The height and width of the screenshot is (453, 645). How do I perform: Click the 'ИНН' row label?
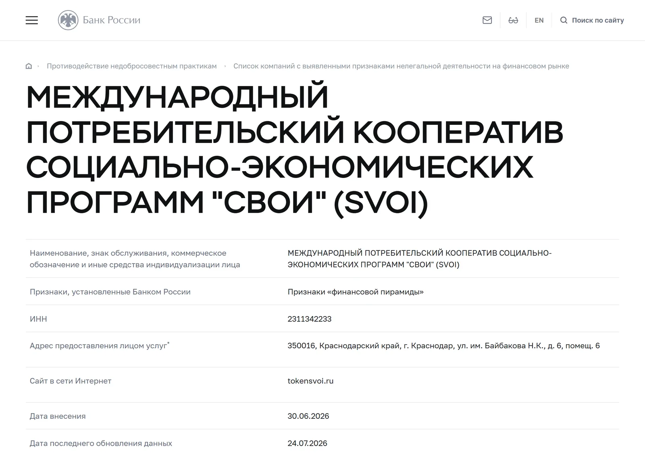(38, 319)
